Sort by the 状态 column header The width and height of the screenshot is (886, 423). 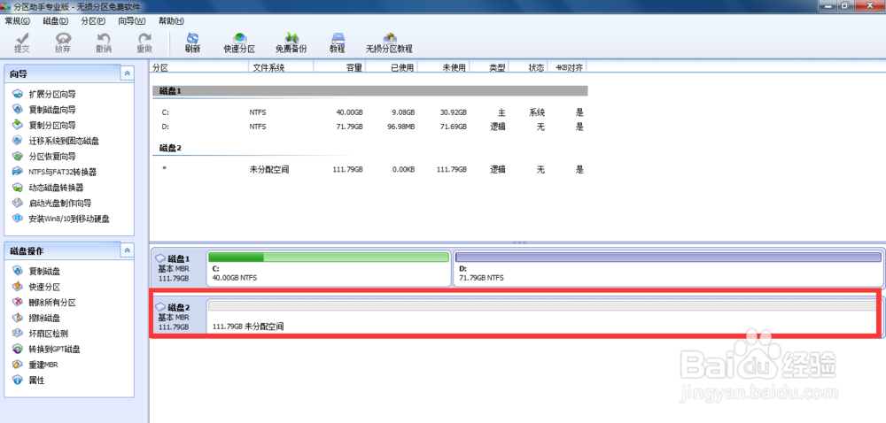point(528,67)
